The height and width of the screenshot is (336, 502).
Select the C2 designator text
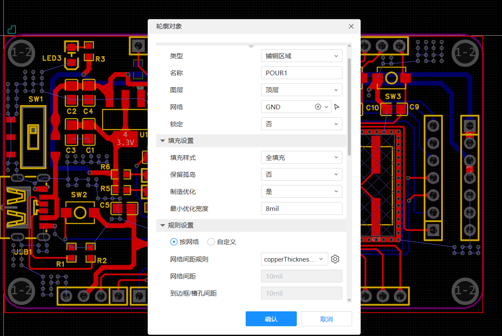(x=72, y=111)
